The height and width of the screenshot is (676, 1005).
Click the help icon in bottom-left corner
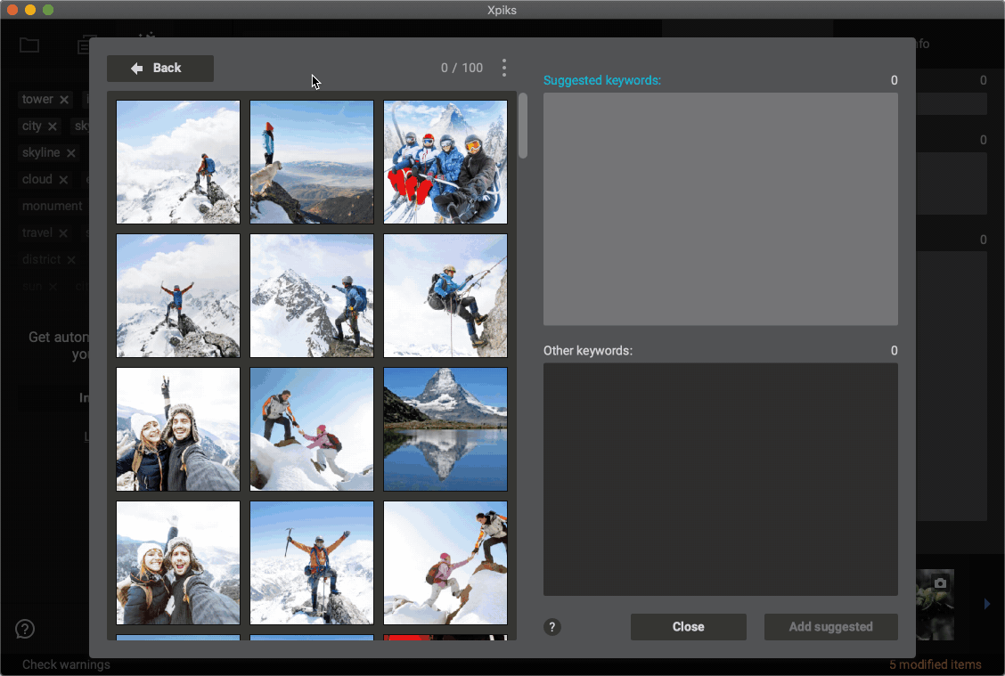[x=25, y=629]
